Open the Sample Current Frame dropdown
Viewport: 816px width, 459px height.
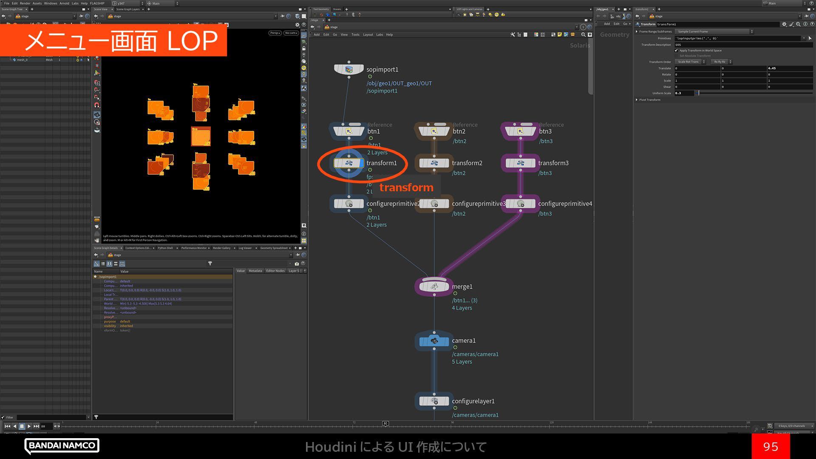714,31
